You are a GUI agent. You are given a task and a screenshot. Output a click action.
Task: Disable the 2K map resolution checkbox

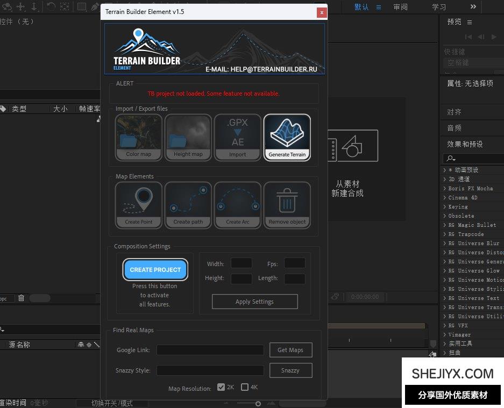pyautogui.click(x=221, y=387)
